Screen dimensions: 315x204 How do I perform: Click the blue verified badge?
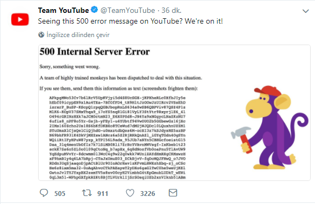coord(95,10)
